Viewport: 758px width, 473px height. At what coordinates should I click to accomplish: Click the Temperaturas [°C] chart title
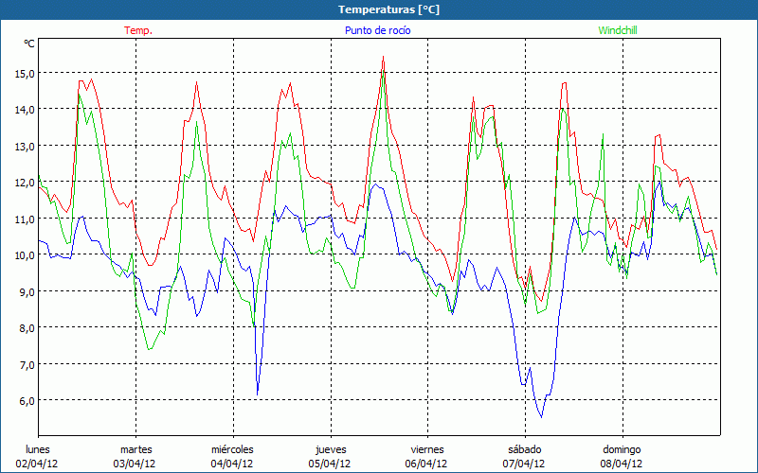pos(388,9)
